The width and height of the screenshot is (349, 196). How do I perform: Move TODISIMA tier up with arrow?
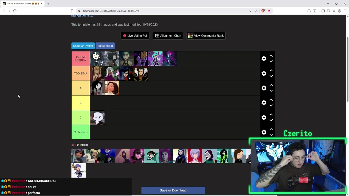(271, 70)
